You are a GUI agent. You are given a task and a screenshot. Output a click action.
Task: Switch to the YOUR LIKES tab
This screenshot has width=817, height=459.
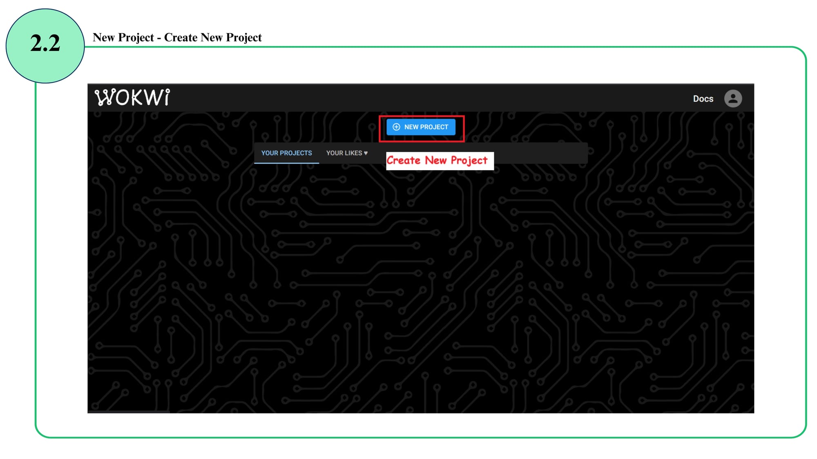tap(344, 153)
